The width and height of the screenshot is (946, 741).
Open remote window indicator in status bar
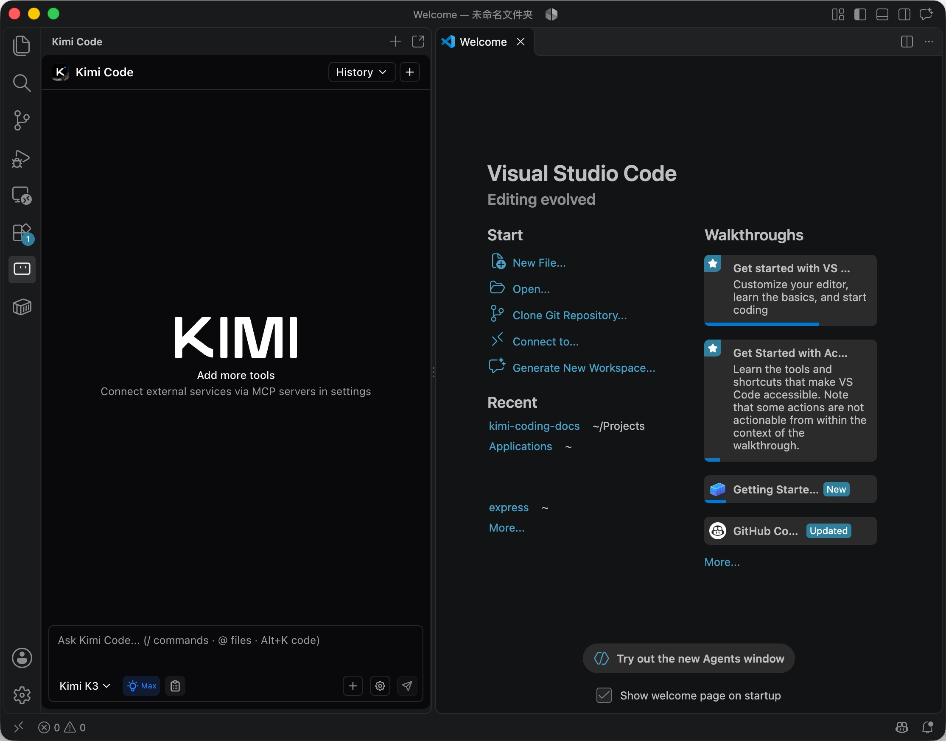pyautogui.click(x=19, y=727)
